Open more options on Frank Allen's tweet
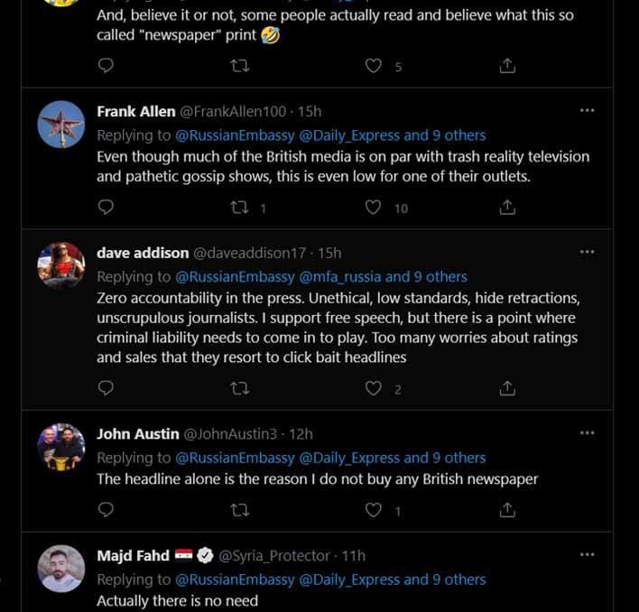This screenshot has width=639, height=612. (x=588, y=111)
